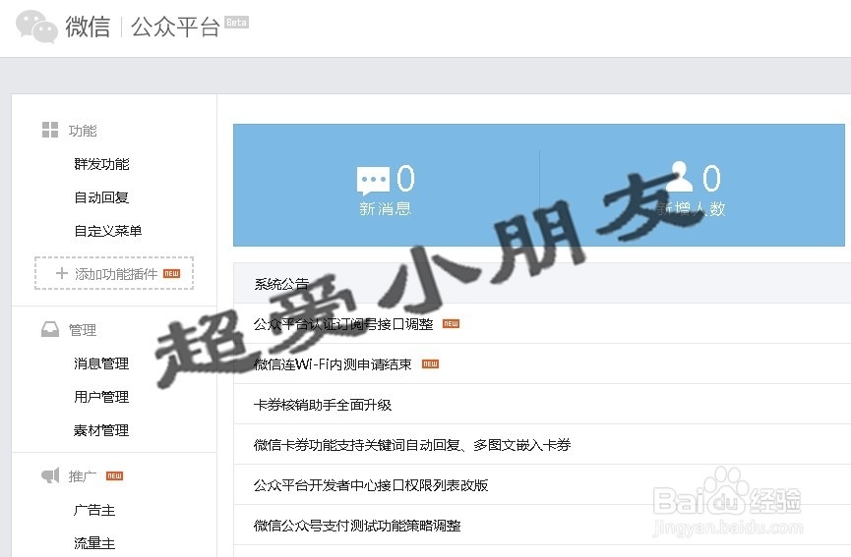The width and height of the screenshot is (851, 557).
Task: Open announcement 微信连Wi-Fi内测申请结束
Action: tap(333, 364)
